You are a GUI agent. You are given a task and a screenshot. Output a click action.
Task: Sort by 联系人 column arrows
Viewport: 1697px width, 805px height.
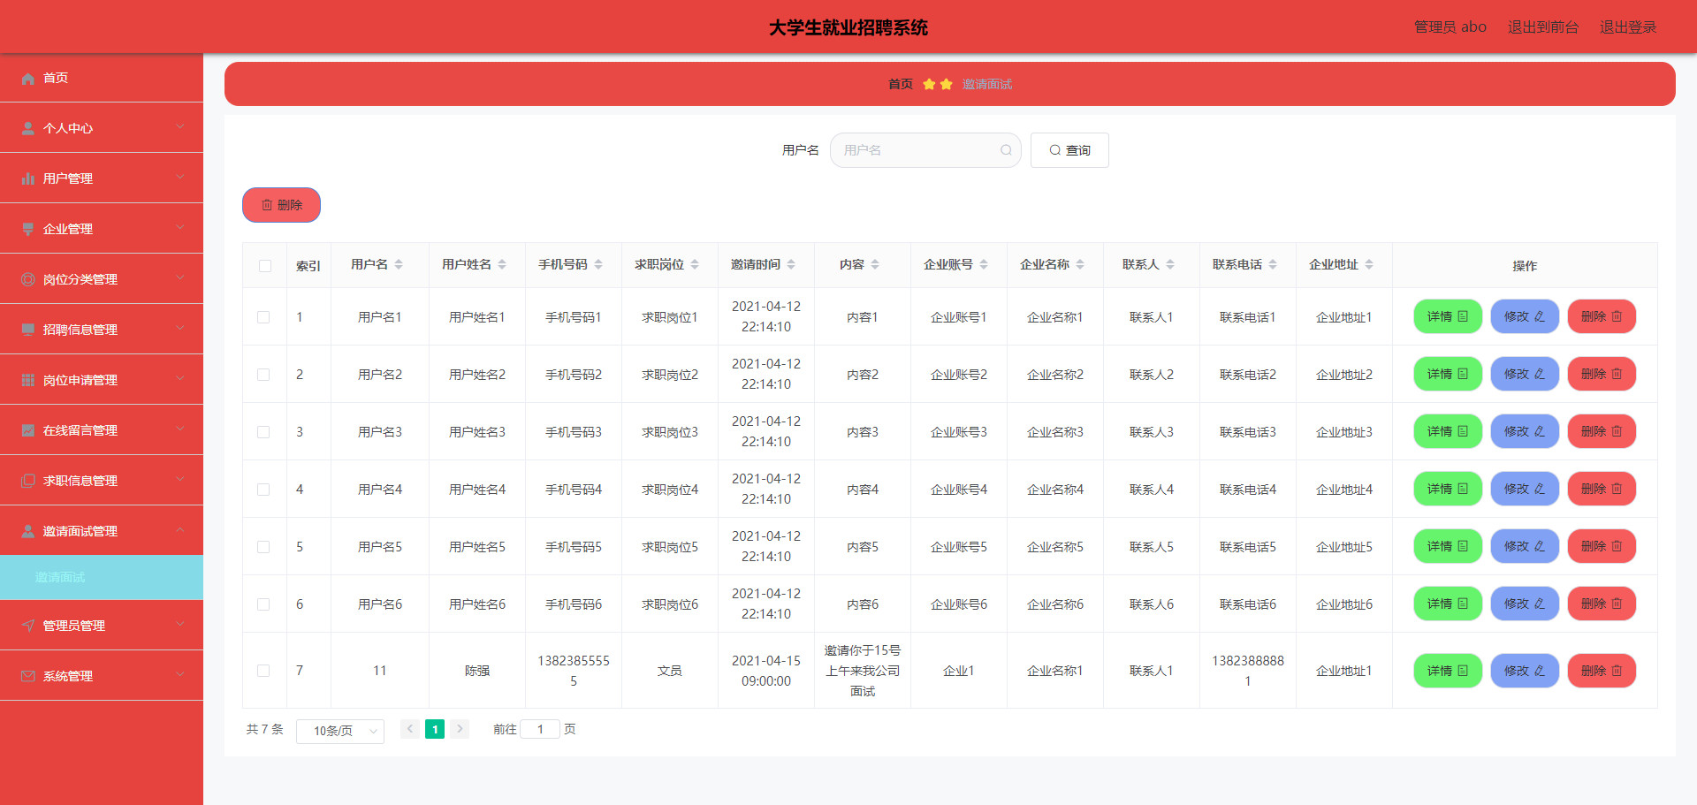(x=1170, y=264)
